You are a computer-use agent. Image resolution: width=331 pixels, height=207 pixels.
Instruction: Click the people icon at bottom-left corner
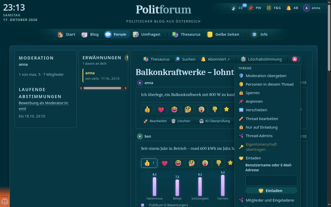pyautogui.click(x=5, y=201)
